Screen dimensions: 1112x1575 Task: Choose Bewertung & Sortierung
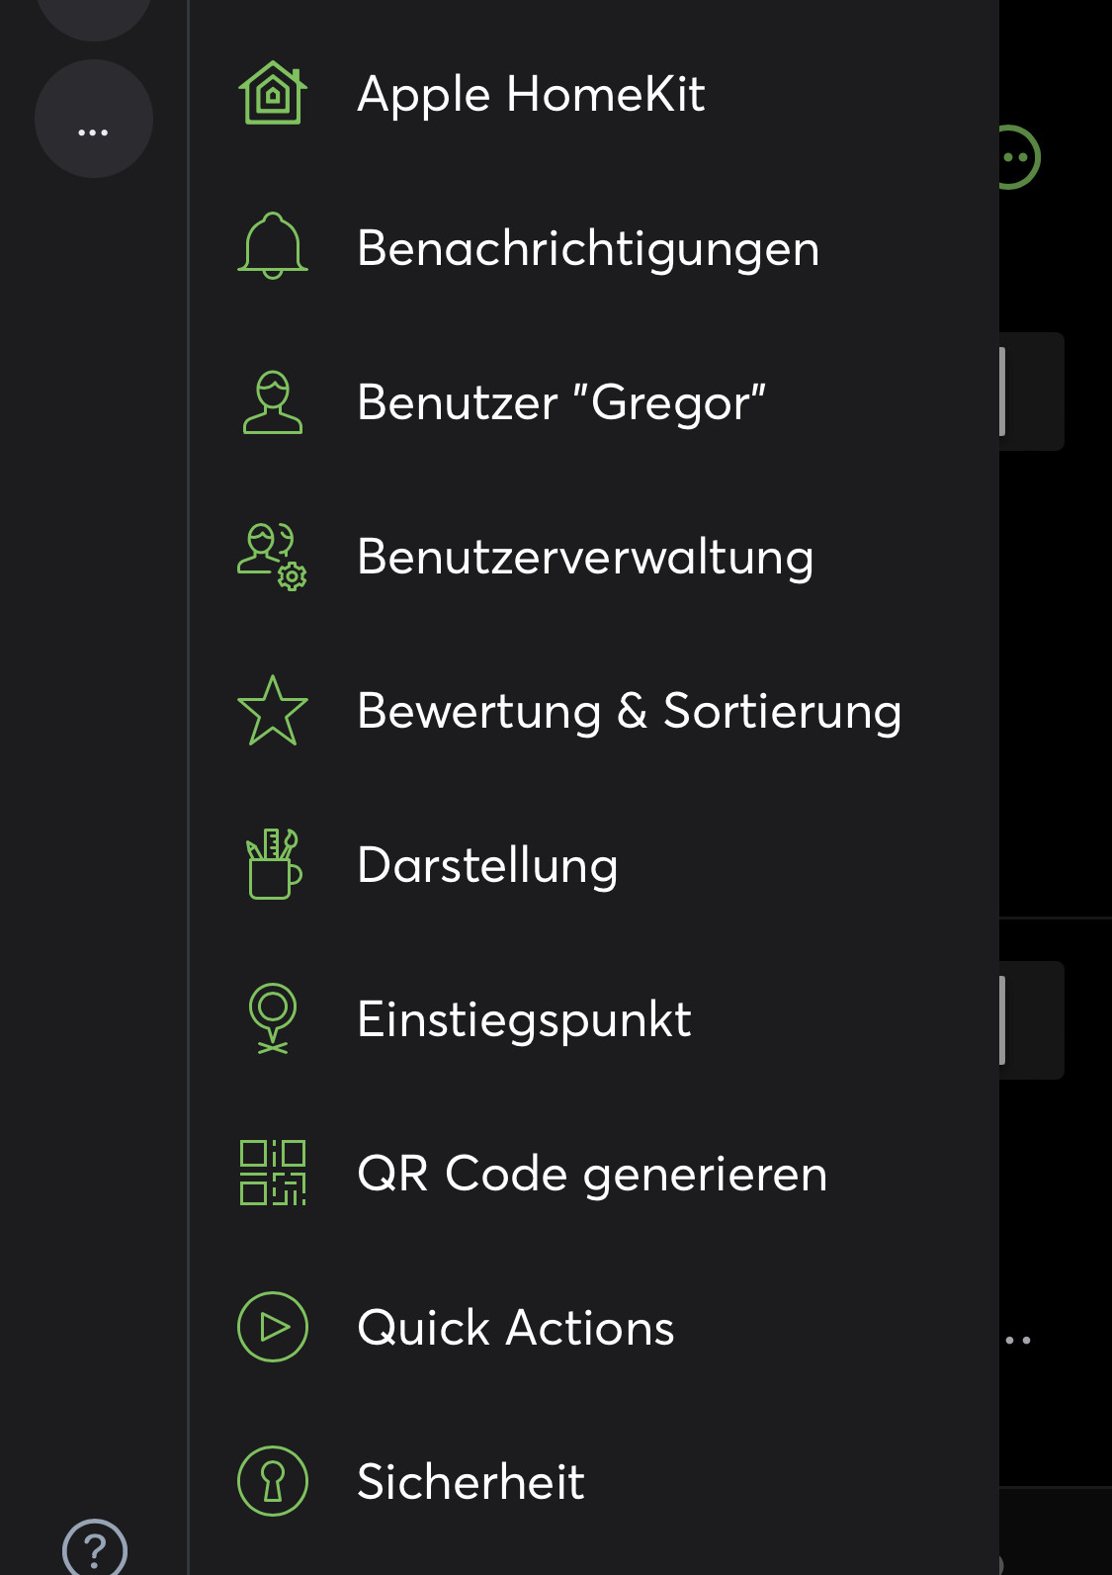pyautogui.click(x=629, y=712)
